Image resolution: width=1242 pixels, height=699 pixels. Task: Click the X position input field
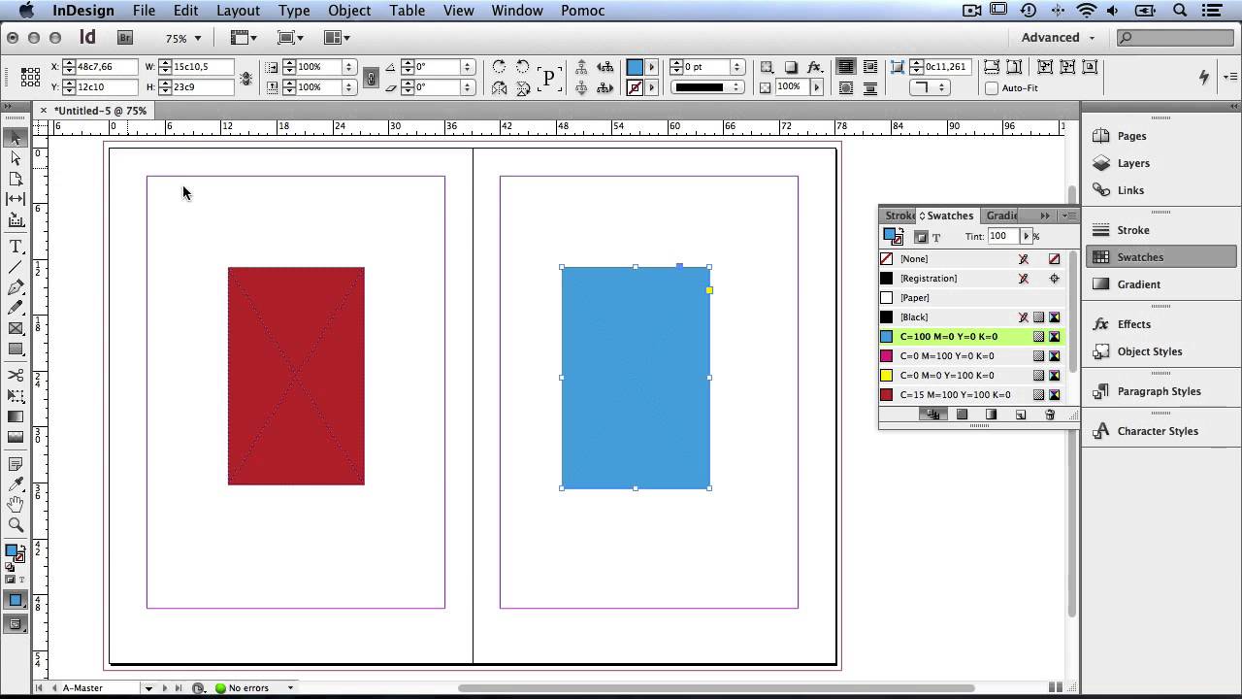click(106, 67)
